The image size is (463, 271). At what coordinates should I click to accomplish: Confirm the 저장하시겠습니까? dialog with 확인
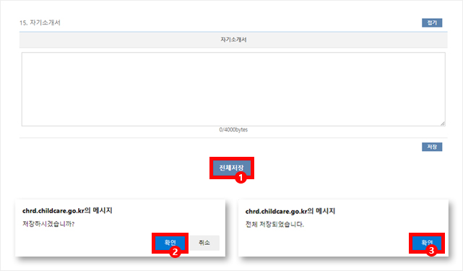(170, 243)
